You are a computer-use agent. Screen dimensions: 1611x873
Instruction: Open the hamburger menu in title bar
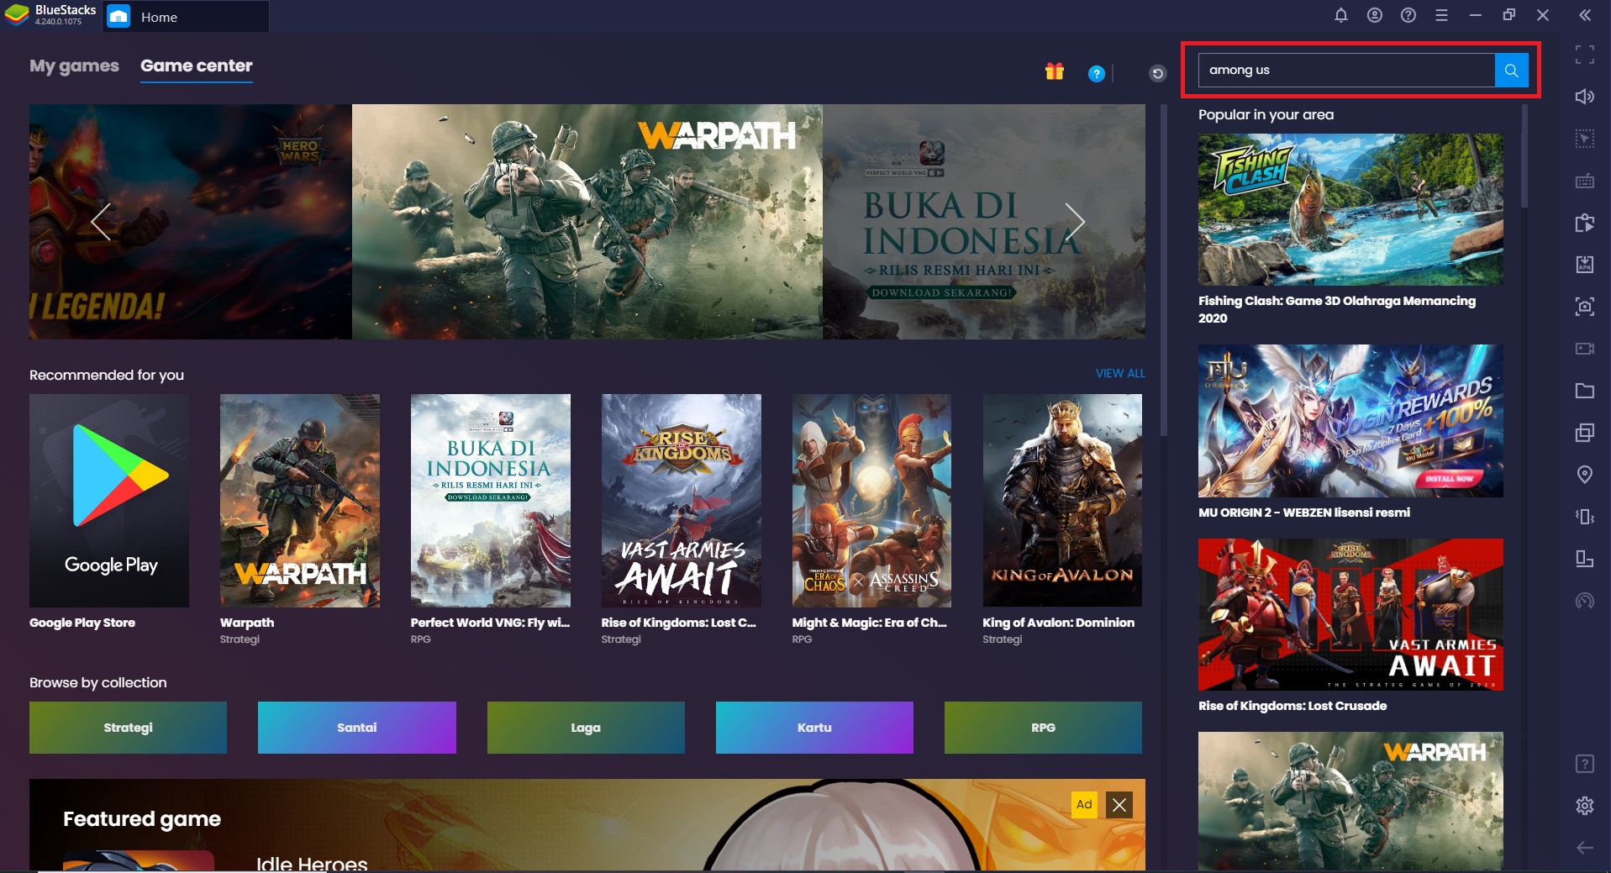pos(1441,15)
